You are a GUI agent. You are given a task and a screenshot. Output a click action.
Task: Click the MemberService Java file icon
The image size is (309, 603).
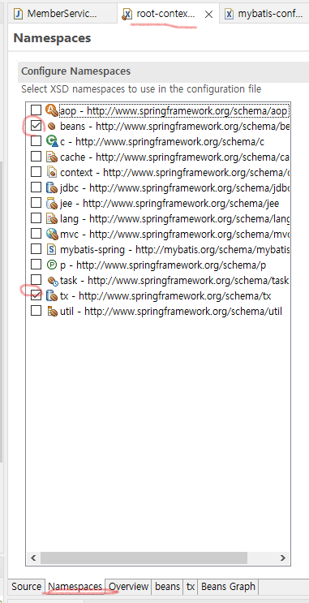pos(18,15)
